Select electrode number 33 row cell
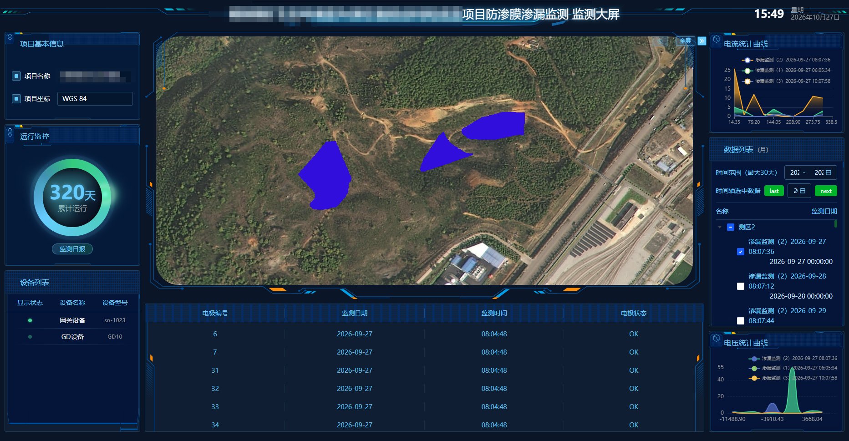This screenshot has height=441, width=849. coord(215,407)
